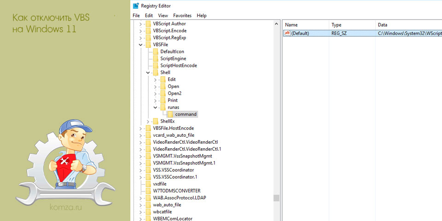
Task: Open the View menu
Action: pos(163,16)
